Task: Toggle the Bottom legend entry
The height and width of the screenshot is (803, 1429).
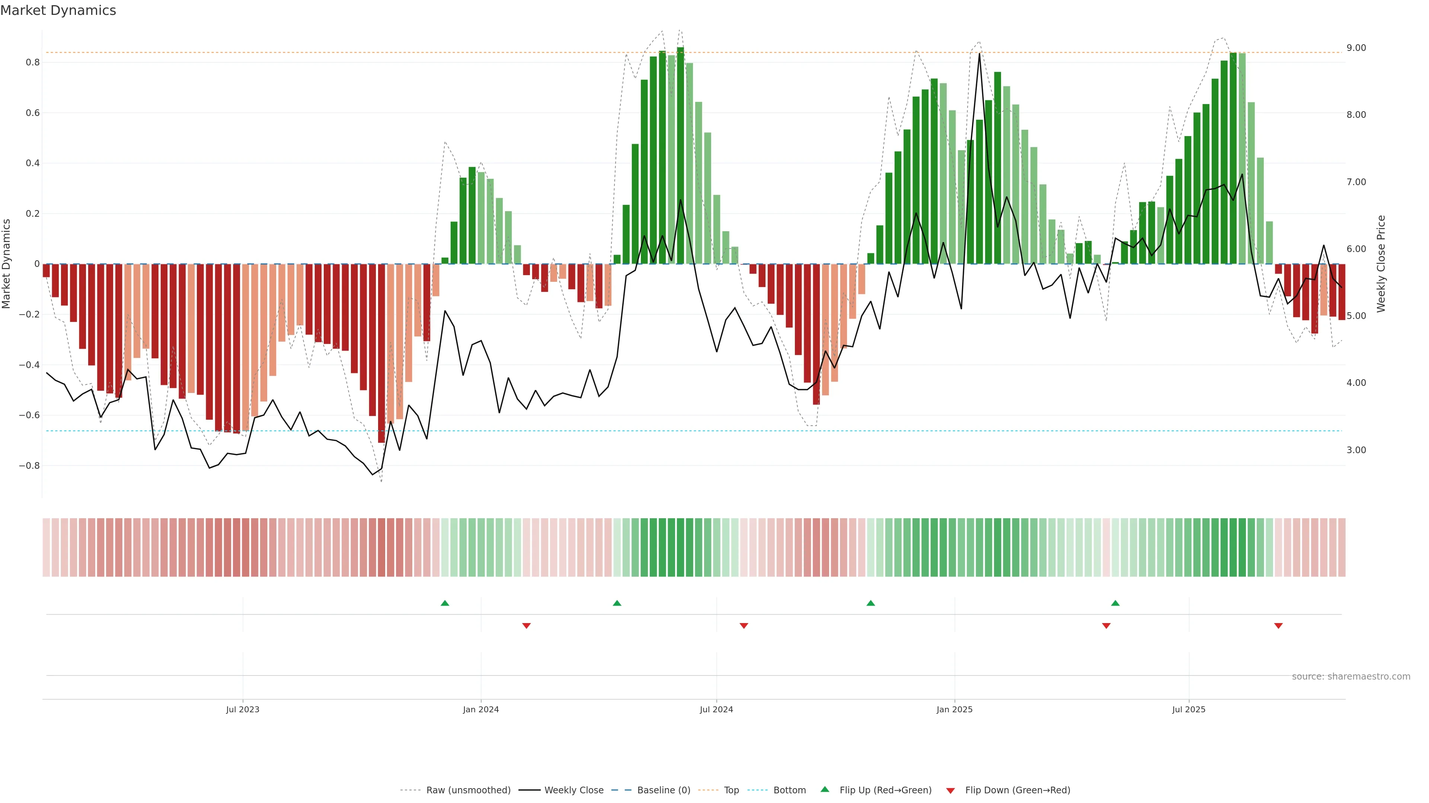Action: [789, 790]
